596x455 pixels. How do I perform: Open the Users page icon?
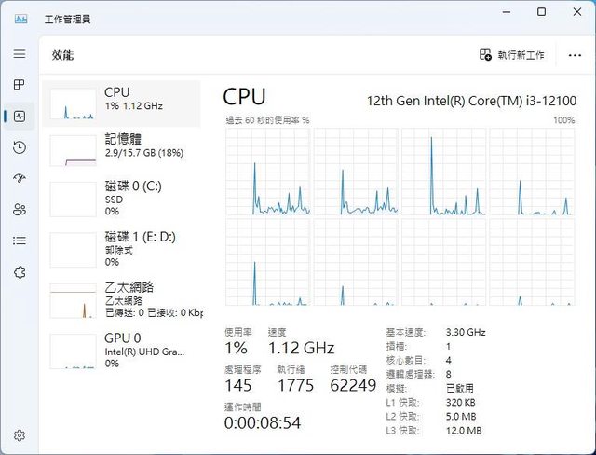click(x=20, y=210)
